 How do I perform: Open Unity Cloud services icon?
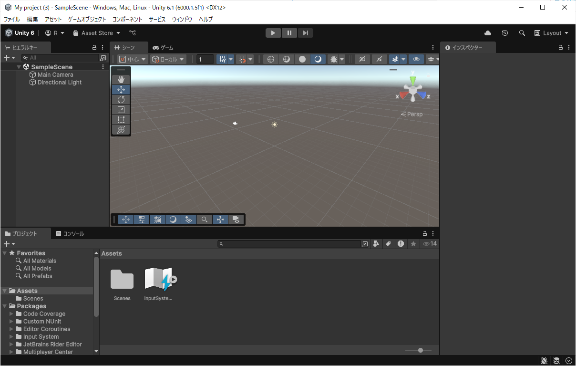point(488,33)
